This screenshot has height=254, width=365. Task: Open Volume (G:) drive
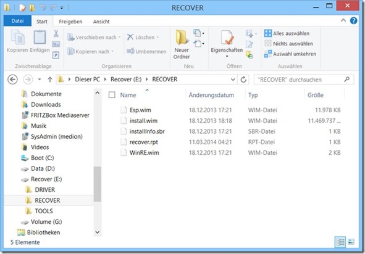[46, 222]
